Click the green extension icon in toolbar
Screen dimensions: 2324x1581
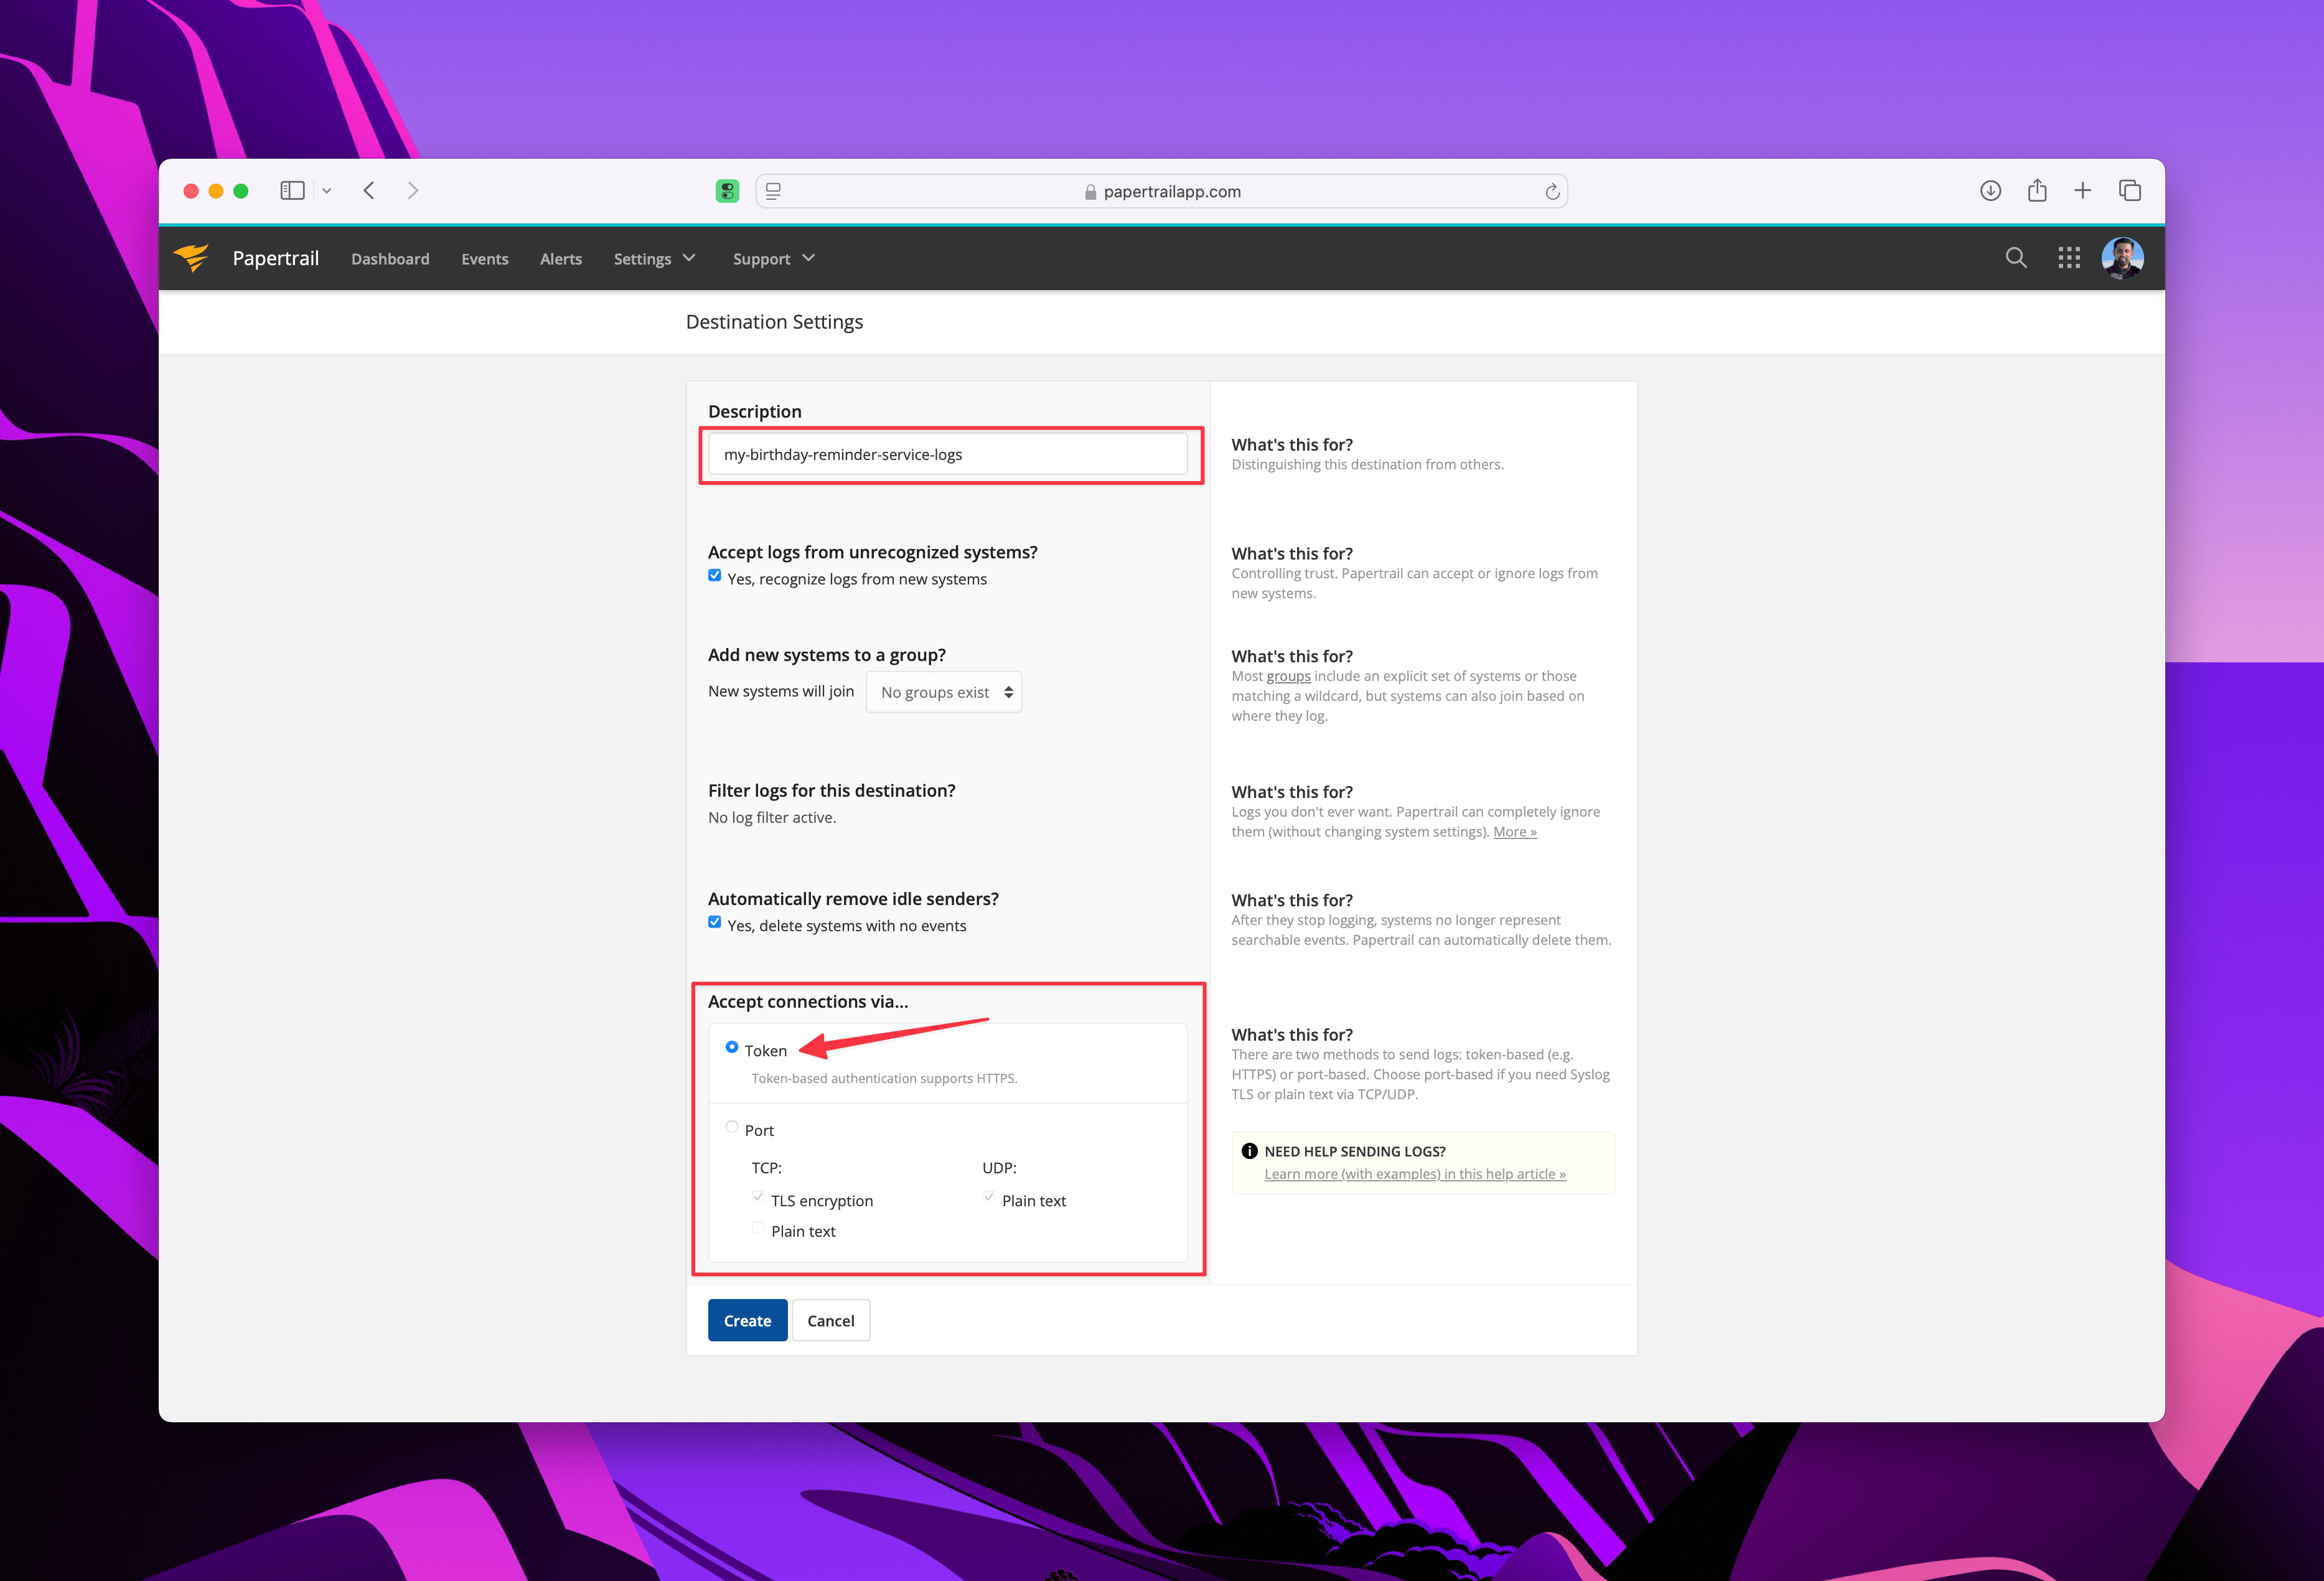727,191
